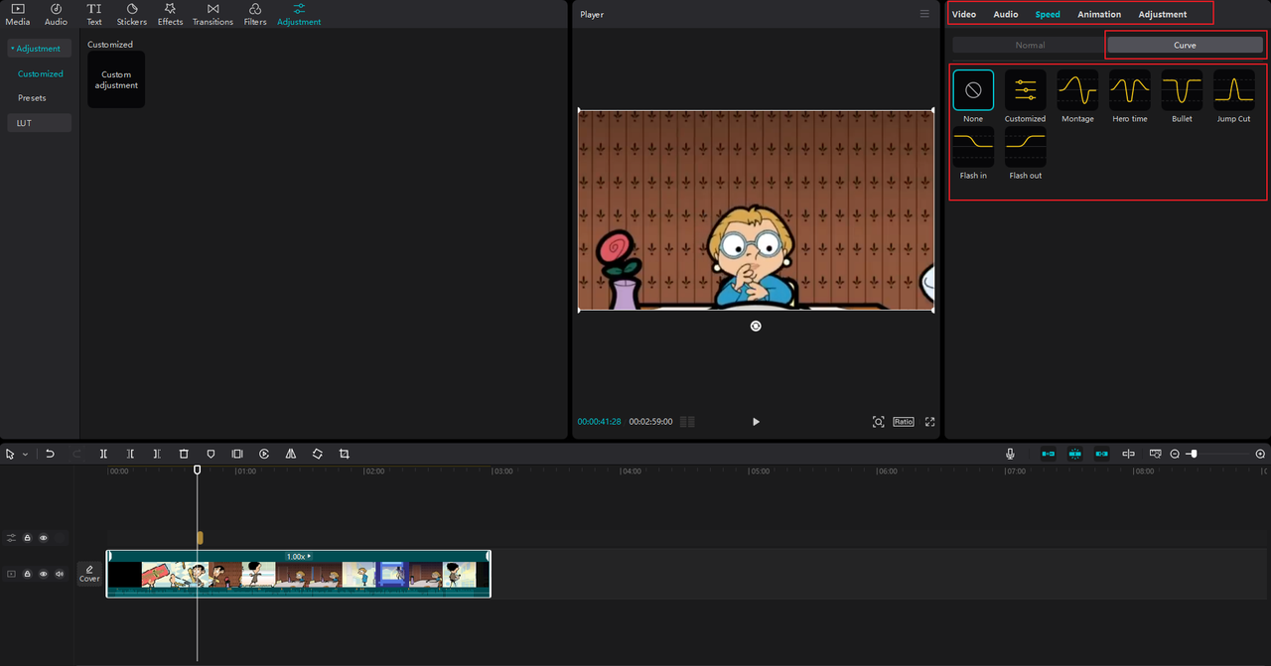Viewport: 1271px width, 666px height.
Task: Click the Cover button on timeline
Action: [x=89, y=574]
